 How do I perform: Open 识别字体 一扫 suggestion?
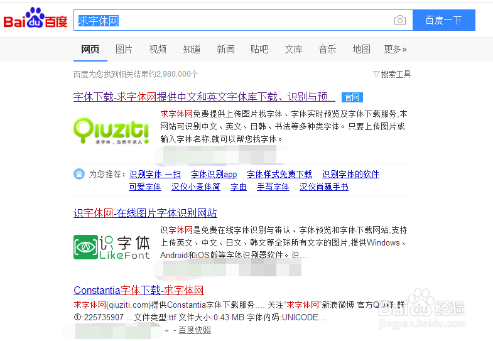[155, 174]
